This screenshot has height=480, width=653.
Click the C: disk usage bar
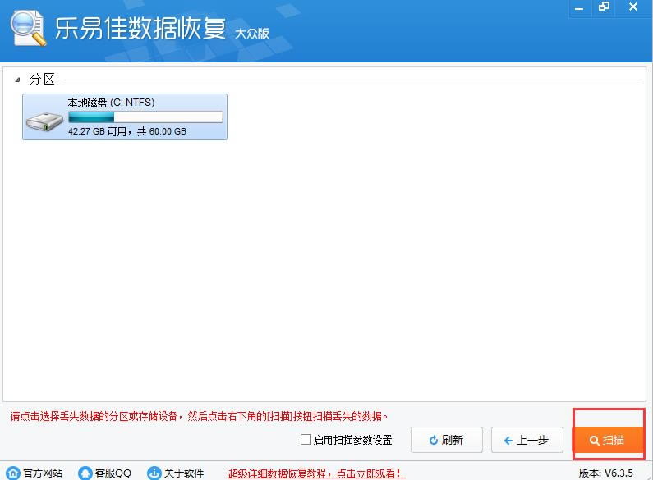click(145, 117)
